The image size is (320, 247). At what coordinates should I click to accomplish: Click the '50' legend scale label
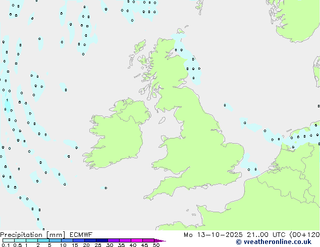point(156,245)
